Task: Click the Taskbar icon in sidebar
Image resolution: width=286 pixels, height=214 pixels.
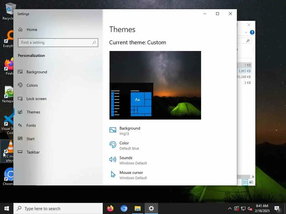Action: coord(20,152)
